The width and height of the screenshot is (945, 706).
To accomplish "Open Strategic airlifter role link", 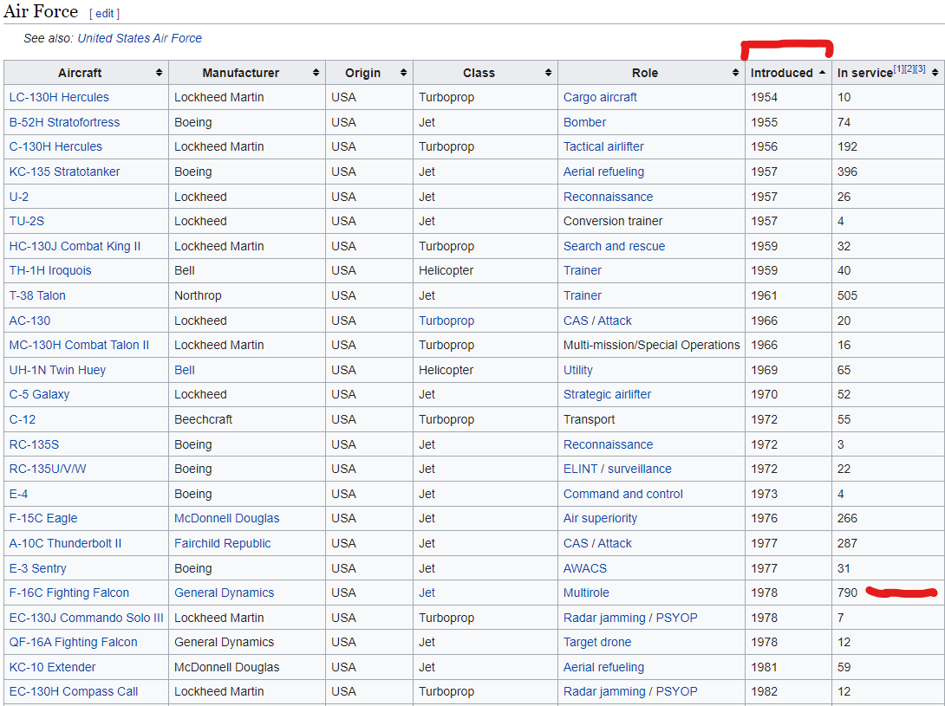I will 608,394.
